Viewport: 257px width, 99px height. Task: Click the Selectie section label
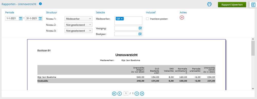point(101,12)
